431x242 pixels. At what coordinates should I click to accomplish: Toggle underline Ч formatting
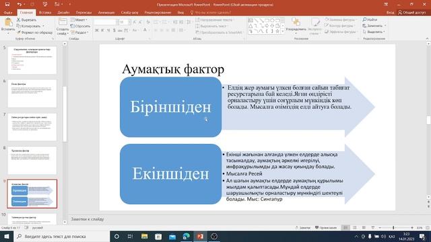[108, 30]
